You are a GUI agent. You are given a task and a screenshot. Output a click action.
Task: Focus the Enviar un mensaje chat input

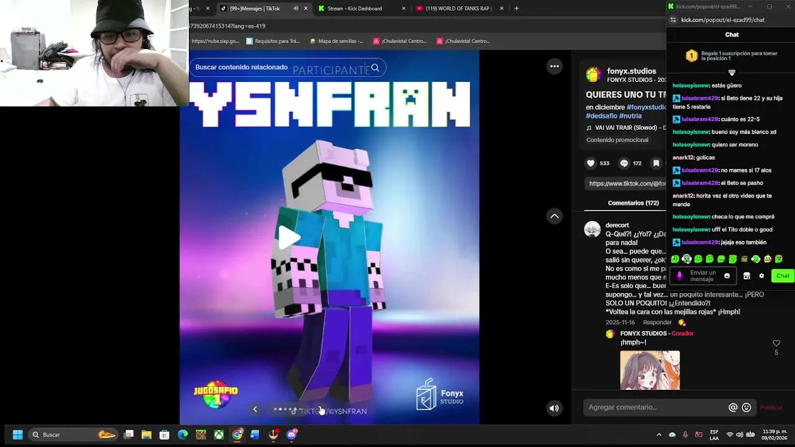tap(702, 276)
